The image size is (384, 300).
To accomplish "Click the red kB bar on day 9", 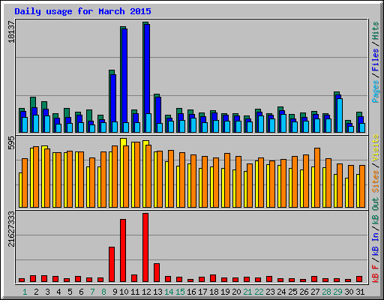I will (112, 264).
